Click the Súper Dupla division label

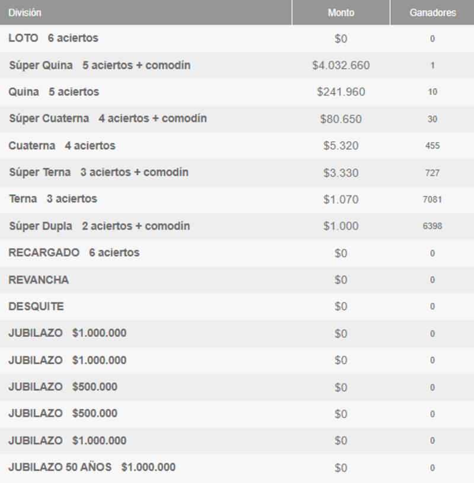(x=40, y=226)
